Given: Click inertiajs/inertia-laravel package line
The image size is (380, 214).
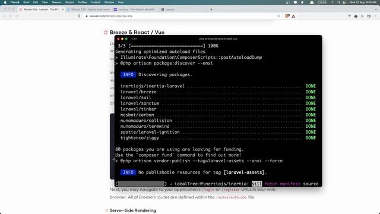Looking at the screenshot, I should tap(218, 86).
